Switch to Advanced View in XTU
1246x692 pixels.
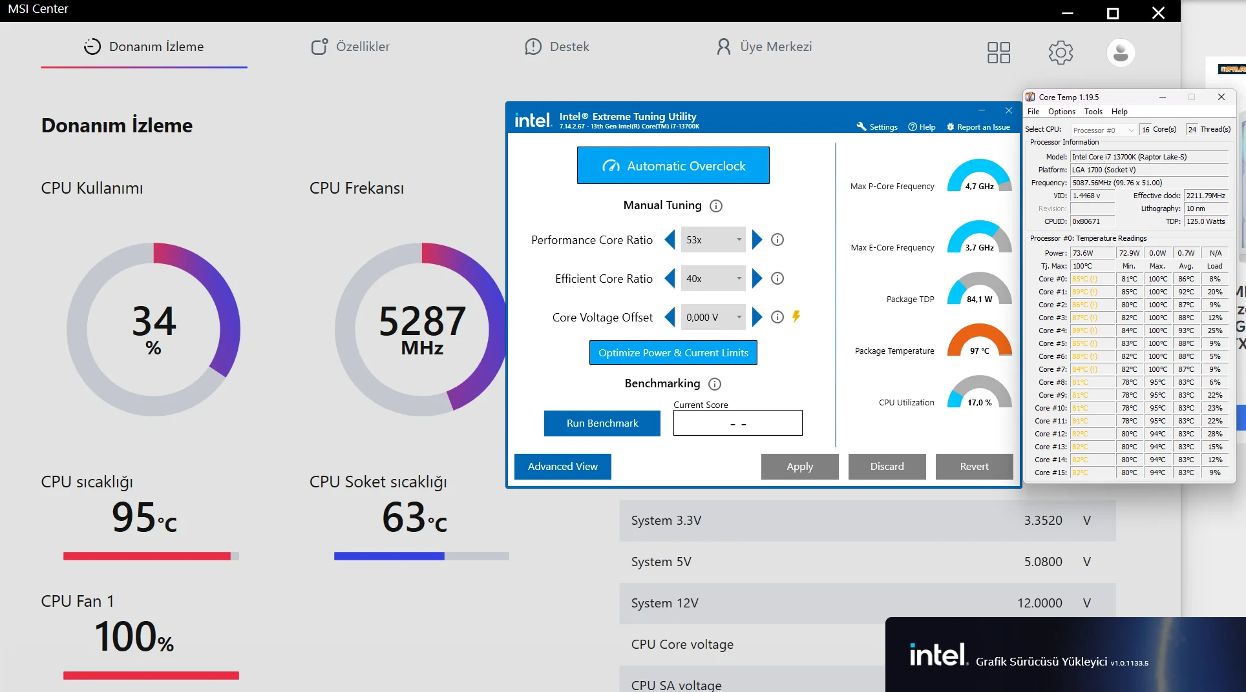pyautogui.click(x=563, y=467)
